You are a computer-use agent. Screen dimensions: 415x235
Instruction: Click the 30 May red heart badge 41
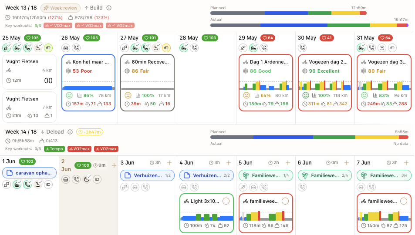click(x=327, y=38)
